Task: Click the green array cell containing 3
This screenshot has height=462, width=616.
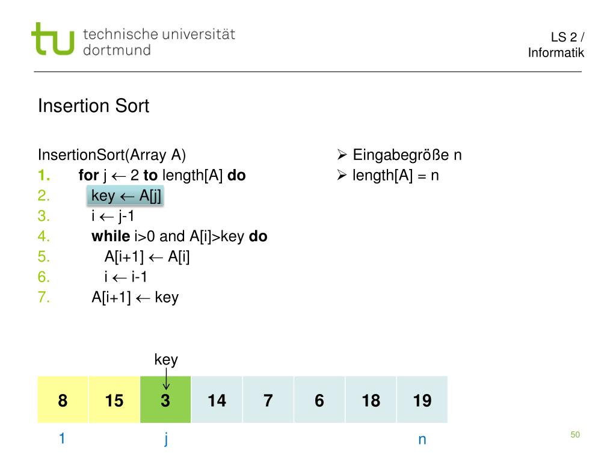Action: click(x=165, y=399)
